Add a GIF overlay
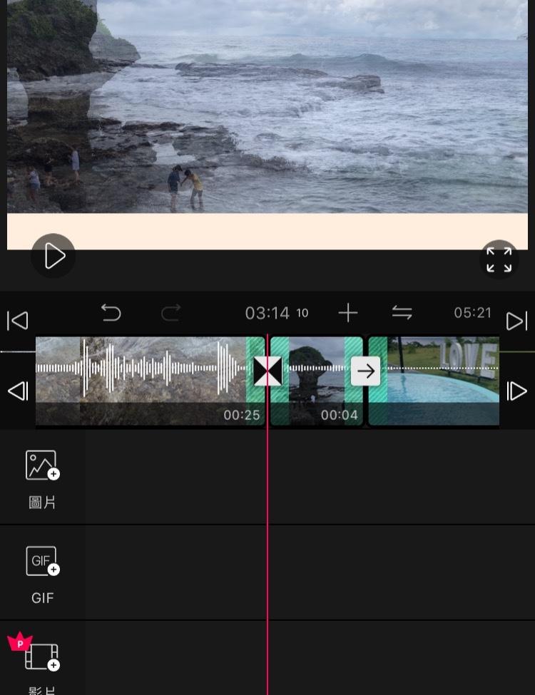This screenshot has width=535, height=695. coord(42,574)
